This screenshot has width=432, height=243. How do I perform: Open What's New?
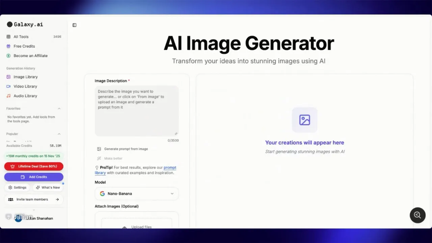pos(48,187)
